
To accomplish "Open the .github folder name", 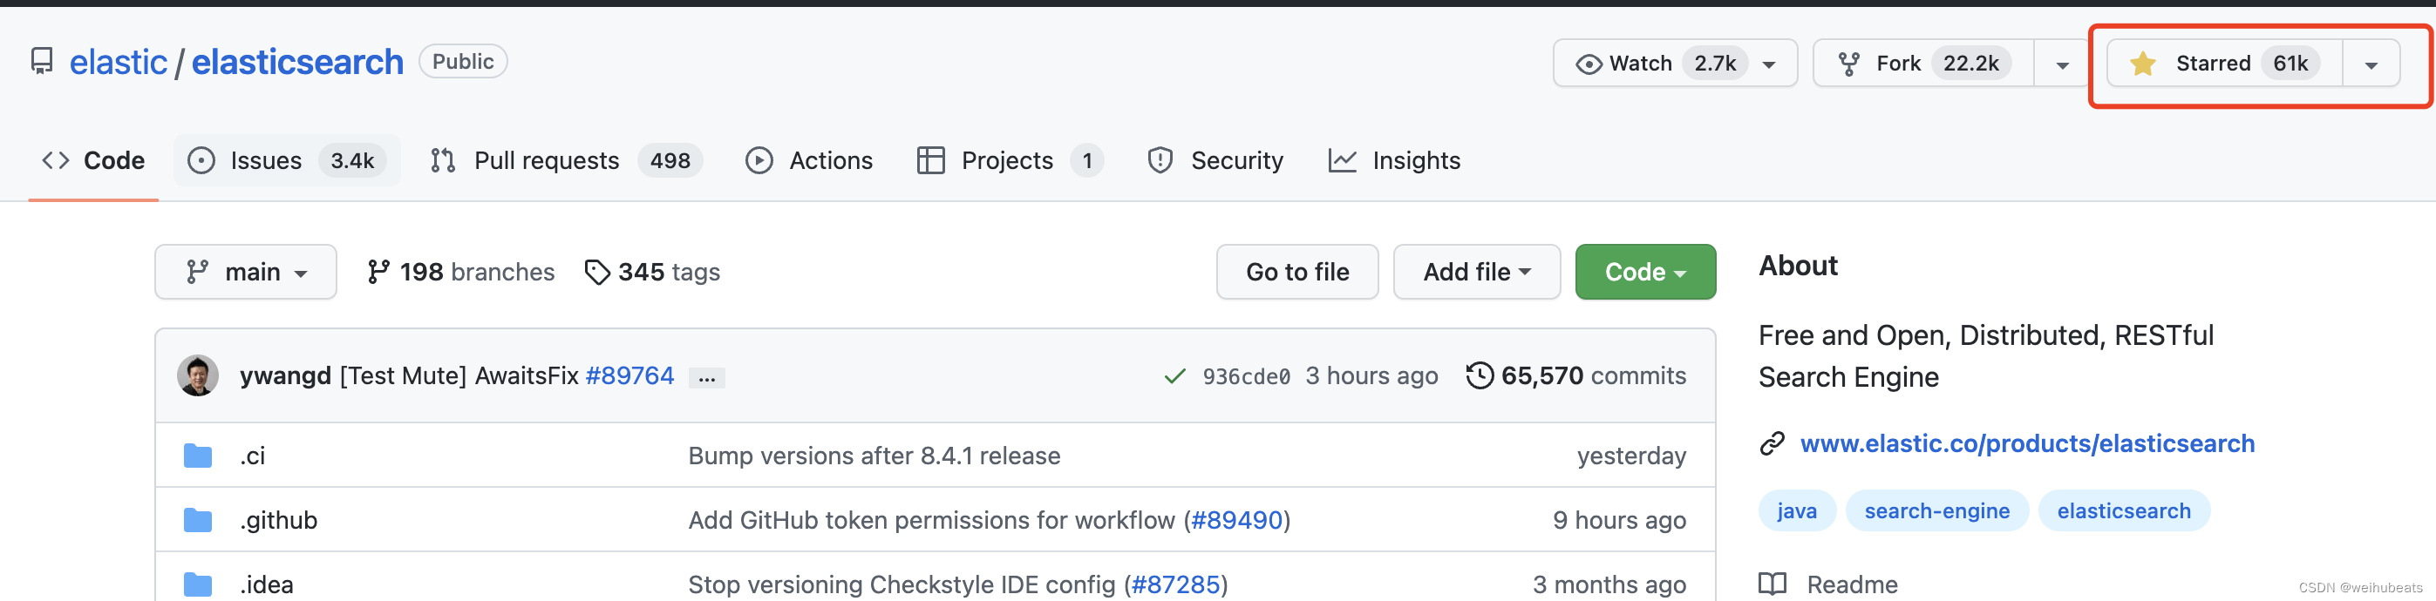I will click(279, 521).
